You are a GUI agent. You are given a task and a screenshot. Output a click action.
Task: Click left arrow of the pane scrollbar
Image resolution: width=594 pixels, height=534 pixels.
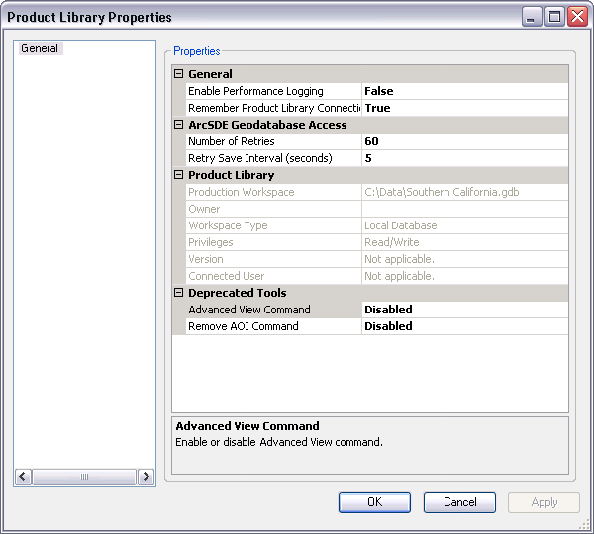tap(23, 476)
